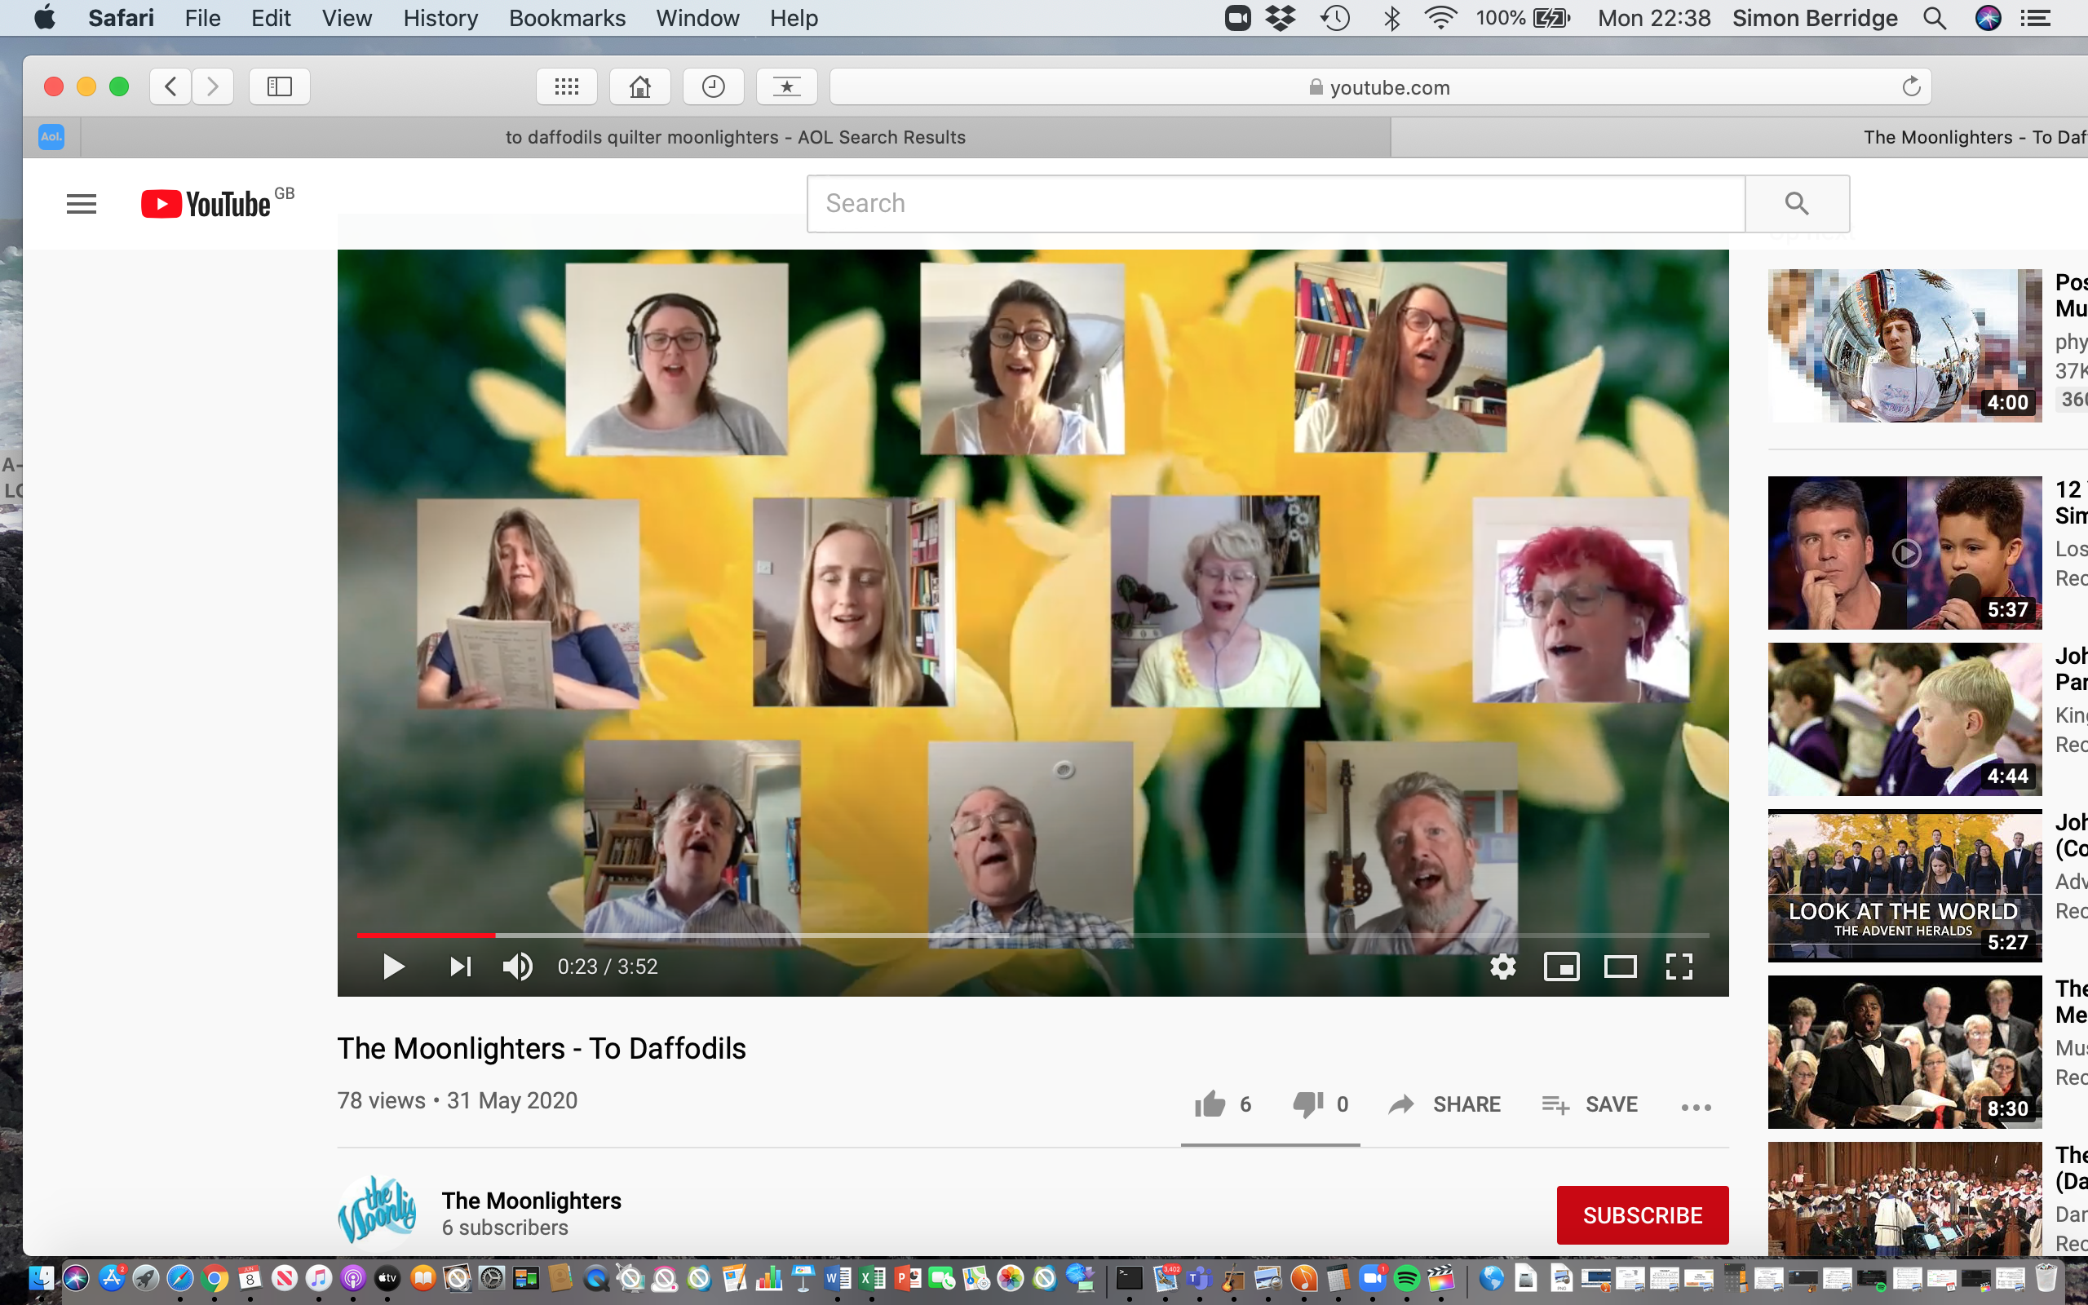
Task: Open the video settings gear menu
Action: 1503,967
